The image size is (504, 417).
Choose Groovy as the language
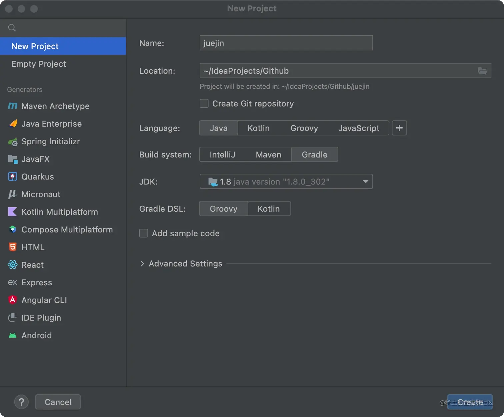click(x=304, y=128)
